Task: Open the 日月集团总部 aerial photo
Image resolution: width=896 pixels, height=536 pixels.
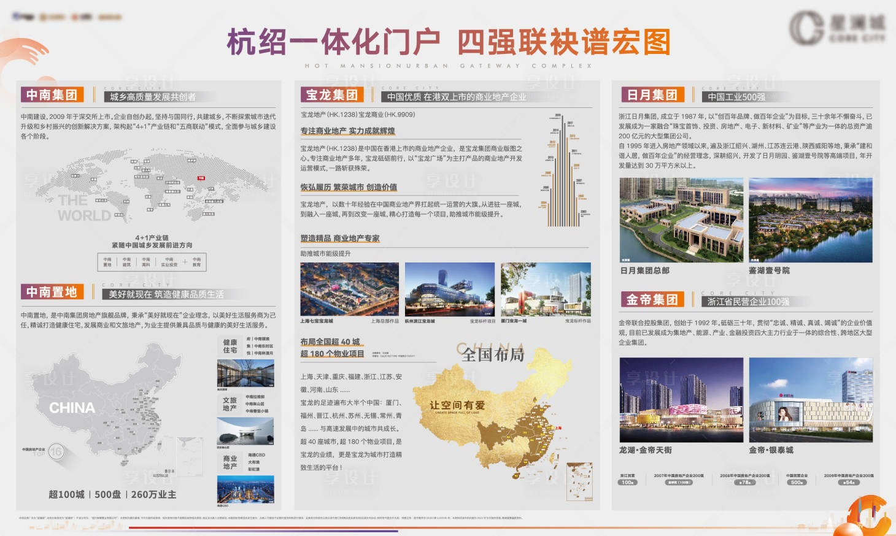Action: click(681, 220)
